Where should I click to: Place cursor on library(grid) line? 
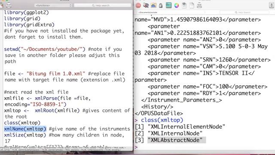22,19
